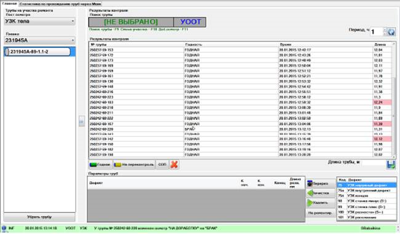This screenshot has width=400, height=234.
Task: Click the green right-arrow Удалить button
Action: (321, 203)
